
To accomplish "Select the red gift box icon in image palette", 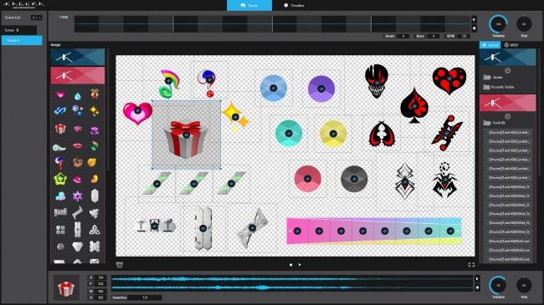I will click(60, 129).
